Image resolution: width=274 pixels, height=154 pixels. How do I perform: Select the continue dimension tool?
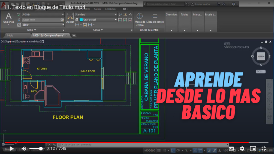90,25
